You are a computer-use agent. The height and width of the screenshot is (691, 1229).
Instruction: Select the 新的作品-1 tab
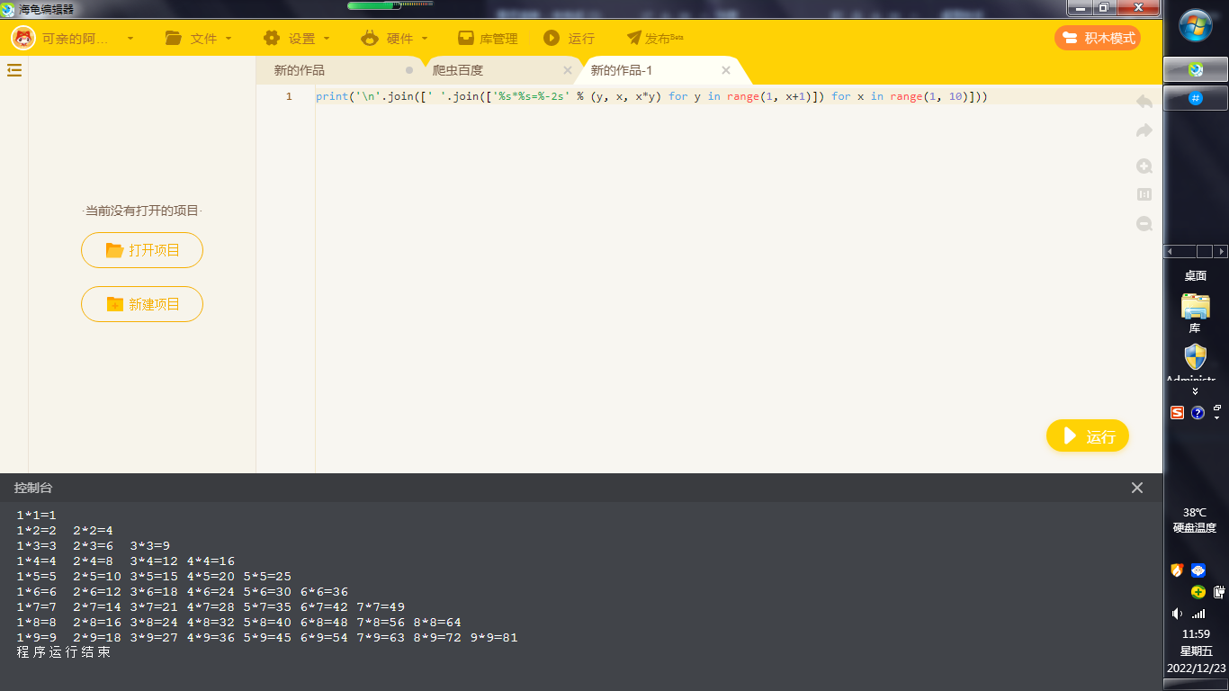click(x=622, y=70)
